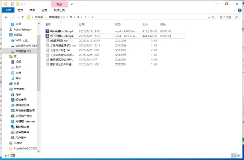This screenshot has width=244, height=160.
Task: Open the 文件 menu tab
Action: (8, 10)
